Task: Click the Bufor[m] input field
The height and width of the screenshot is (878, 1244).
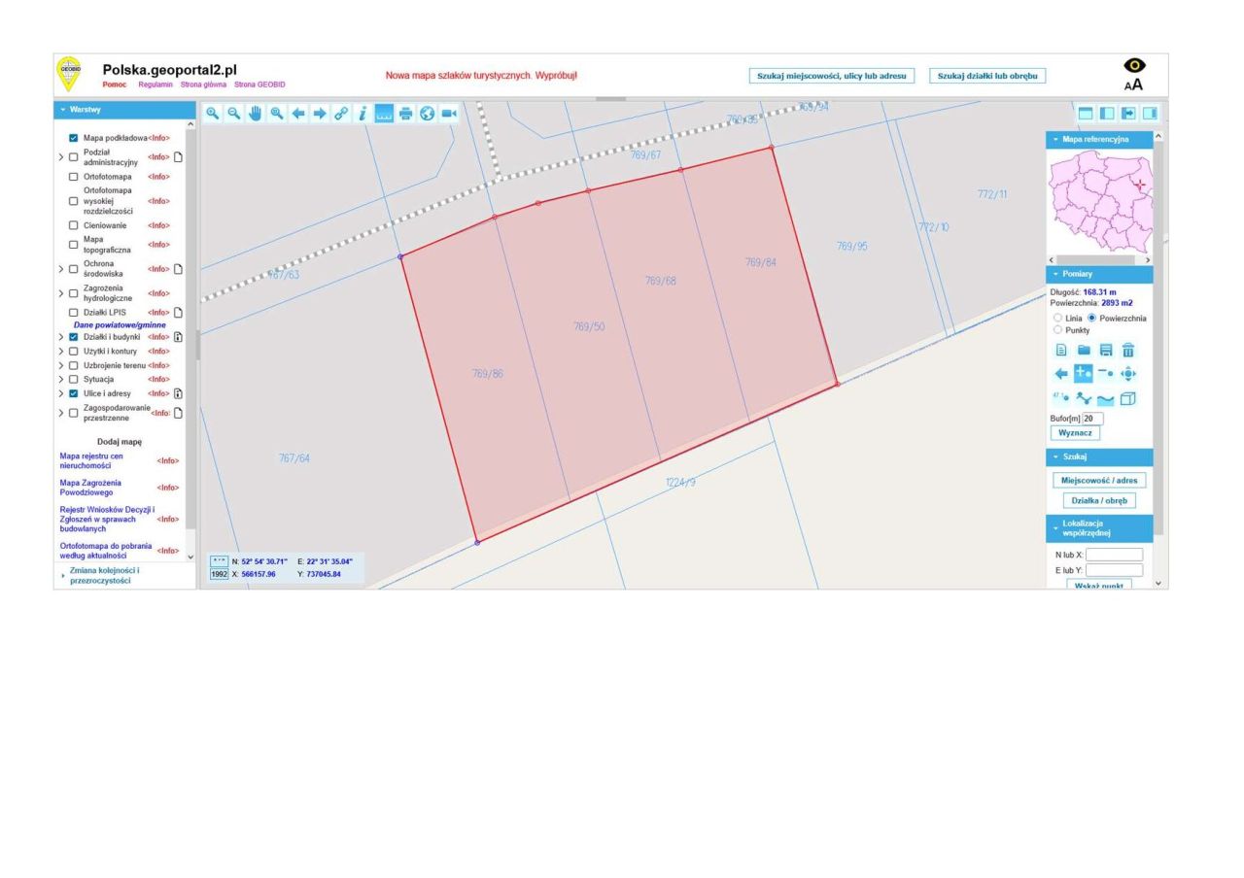Action: [x=1092, y=419]
